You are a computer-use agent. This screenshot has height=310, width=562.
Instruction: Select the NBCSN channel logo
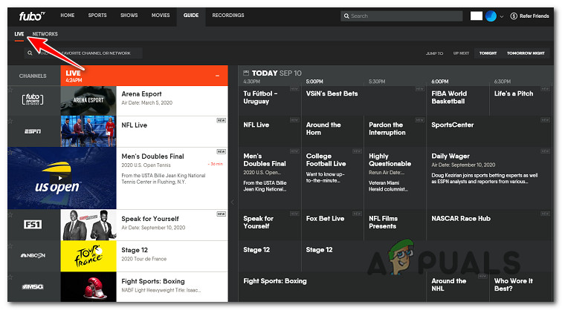pyautogui.click(x=33, y=255)
